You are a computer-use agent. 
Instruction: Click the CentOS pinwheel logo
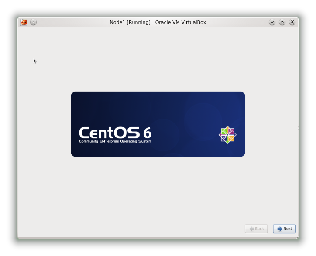pyautogui.click(x=227, y=135)
